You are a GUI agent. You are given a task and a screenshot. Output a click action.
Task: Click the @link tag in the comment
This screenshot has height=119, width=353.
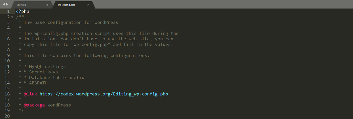(30, 94)
